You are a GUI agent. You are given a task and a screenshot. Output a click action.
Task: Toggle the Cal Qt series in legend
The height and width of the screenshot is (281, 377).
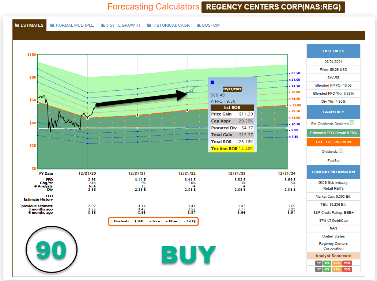[190, 221]
